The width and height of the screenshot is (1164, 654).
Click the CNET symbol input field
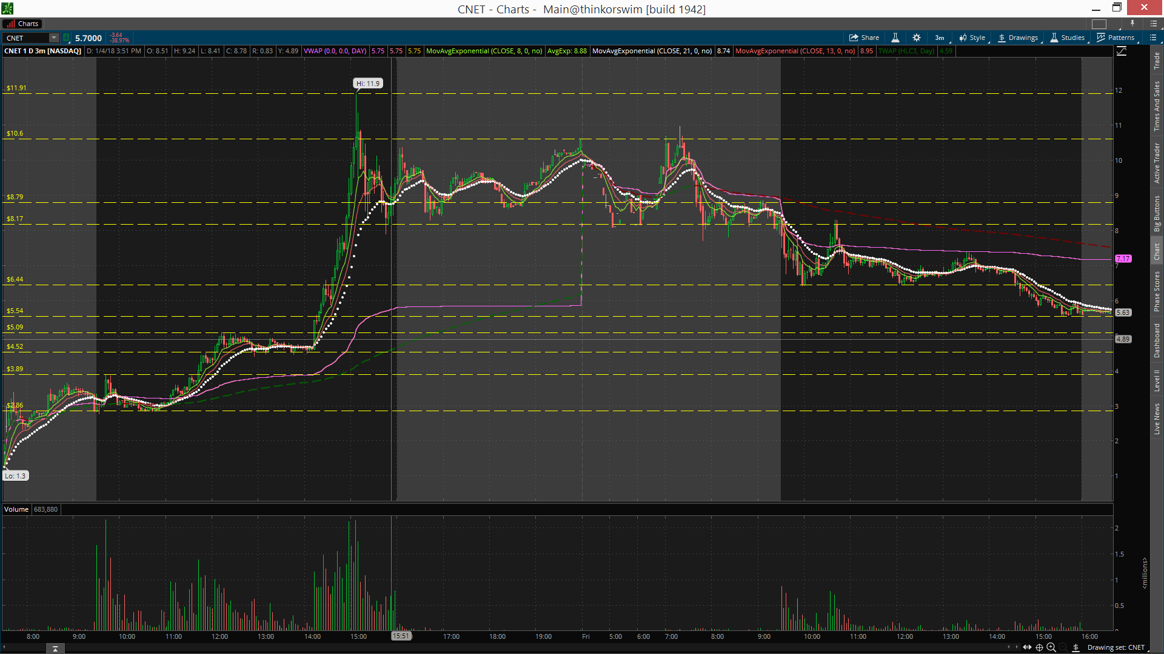click(x=26, y=38)
